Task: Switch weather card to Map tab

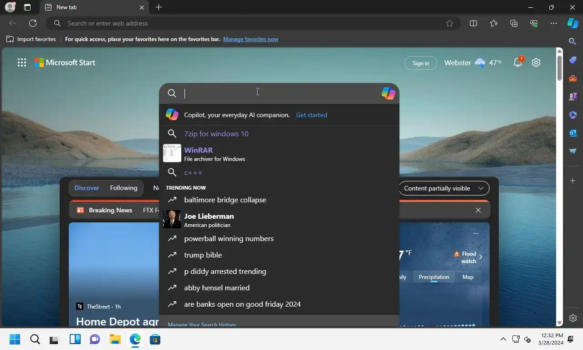Action: coord(468,277)
